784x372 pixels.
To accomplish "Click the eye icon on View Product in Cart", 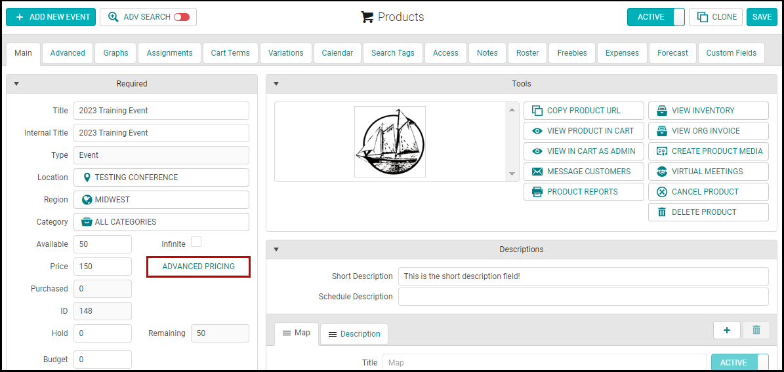I will 537,131.
